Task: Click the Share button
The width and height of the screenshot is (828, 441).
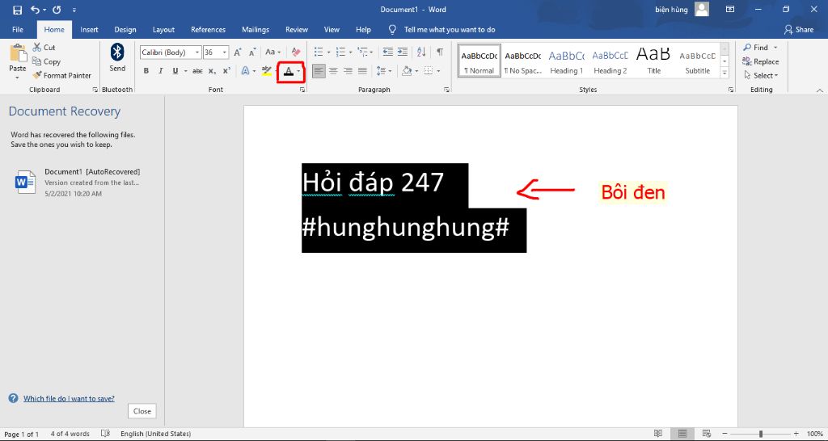Action: point(798,30)
